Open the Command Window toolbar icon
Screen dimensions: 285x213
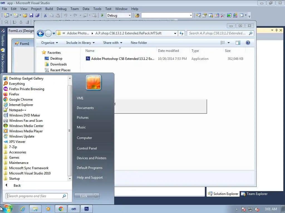pyautogui.click(x=241, y=16)
